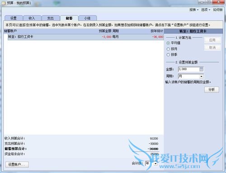Select row 转至: 招行工资卡

click(x=85, y=37)
